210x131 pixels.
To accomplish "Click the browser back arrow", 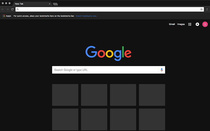I will pyautogui.click(x=3, y=9).
